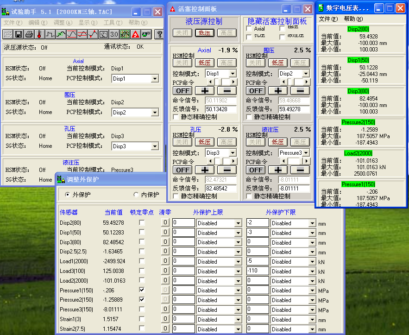Enable 静态精确控制 in the 围压 panel

coord(249,117)
